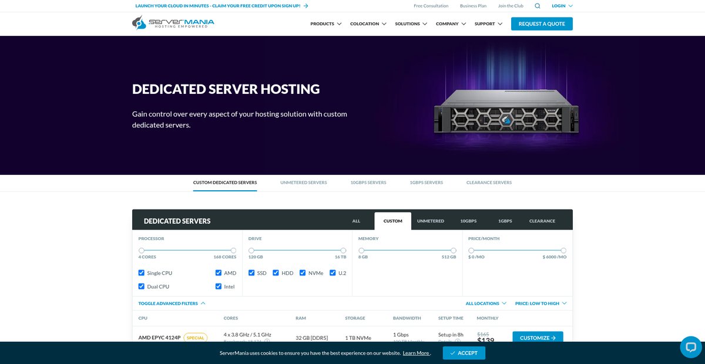Toggle the NVMe drive checkbox
The image size is (705, 364).
point(303,273)
